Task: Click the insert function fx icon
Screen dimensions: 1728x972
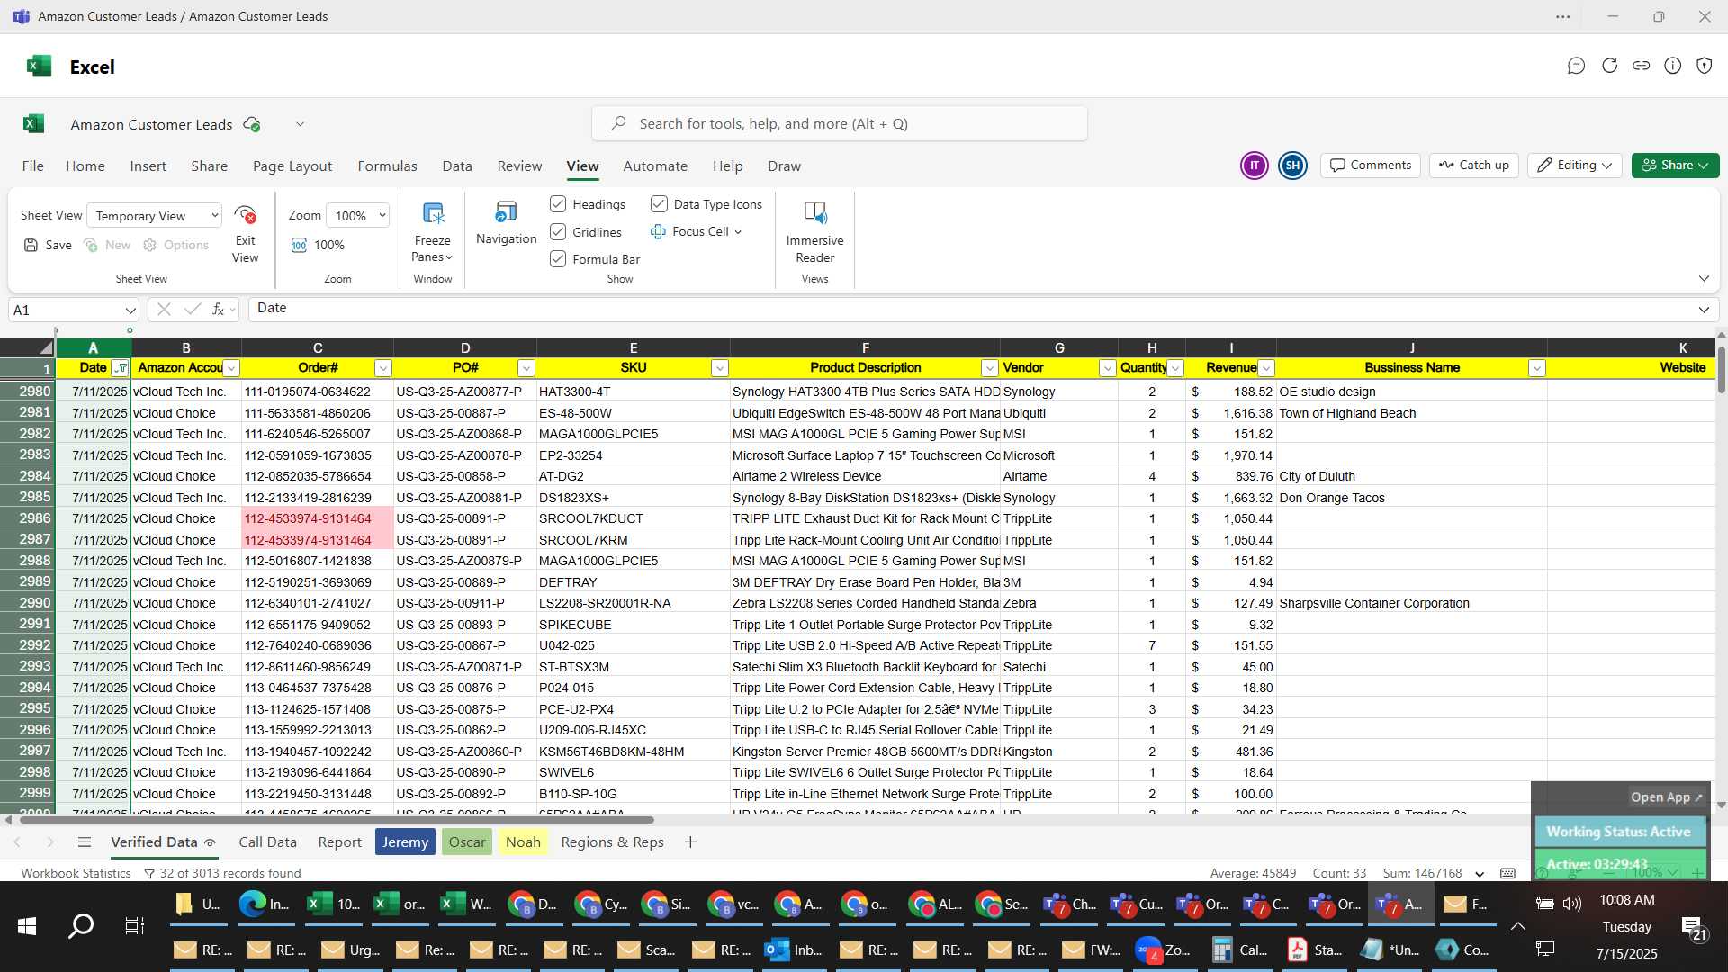Action: (x=218, y=309)
